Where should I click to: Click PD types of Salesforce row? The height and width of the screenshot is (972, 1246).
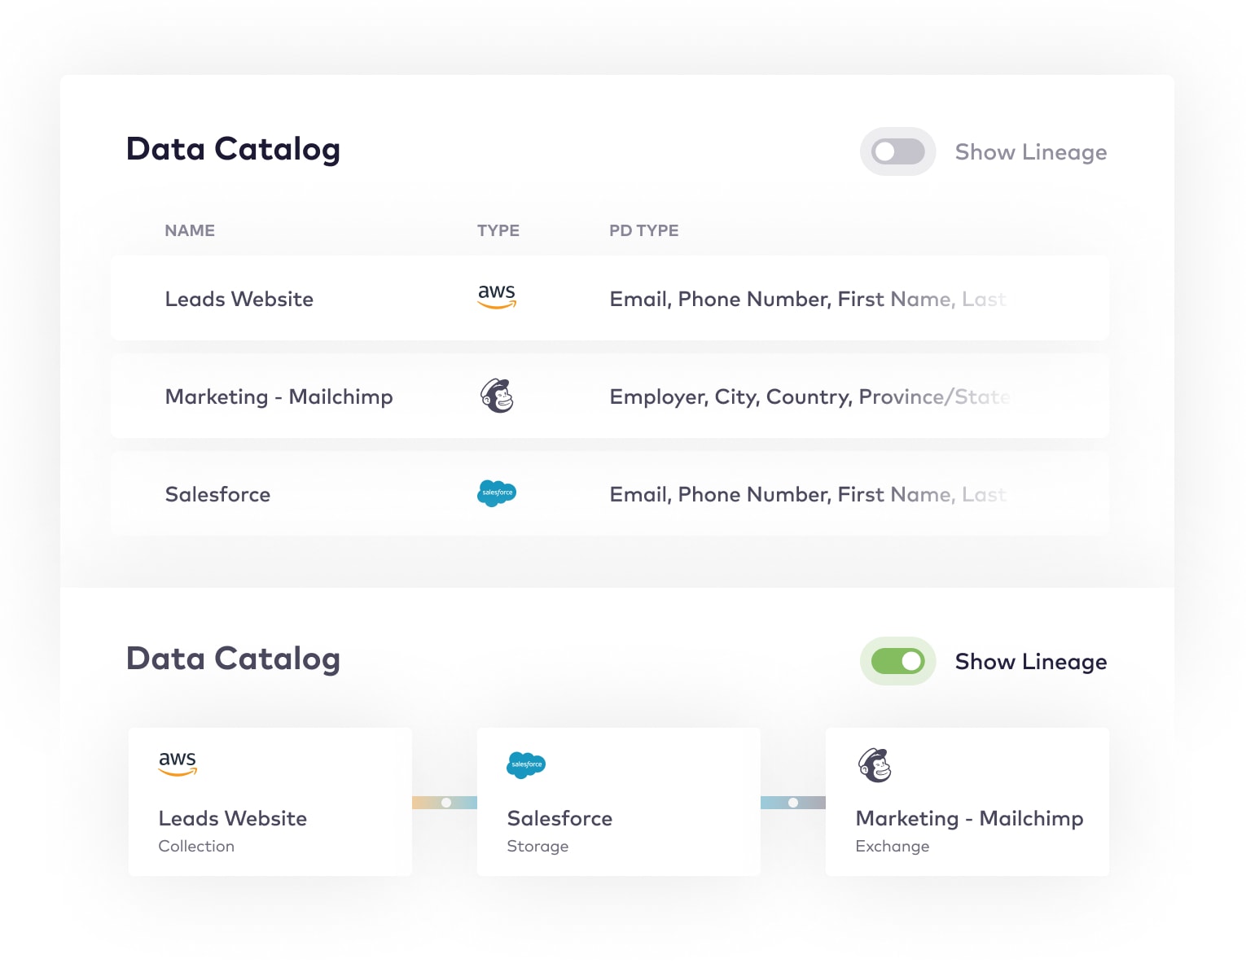(x=809, y=495)
